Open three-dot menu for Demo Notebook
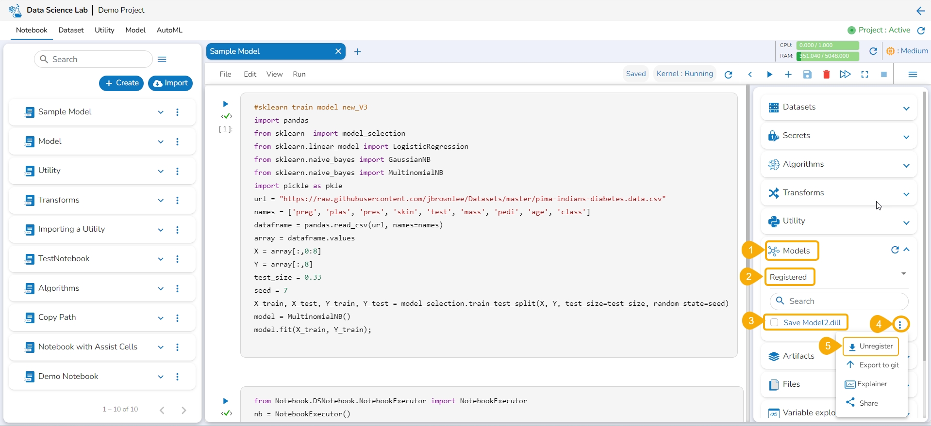Image resolution: width=931 pixels, height=426 pixels. pyautogui.click(x=177, y=377)
